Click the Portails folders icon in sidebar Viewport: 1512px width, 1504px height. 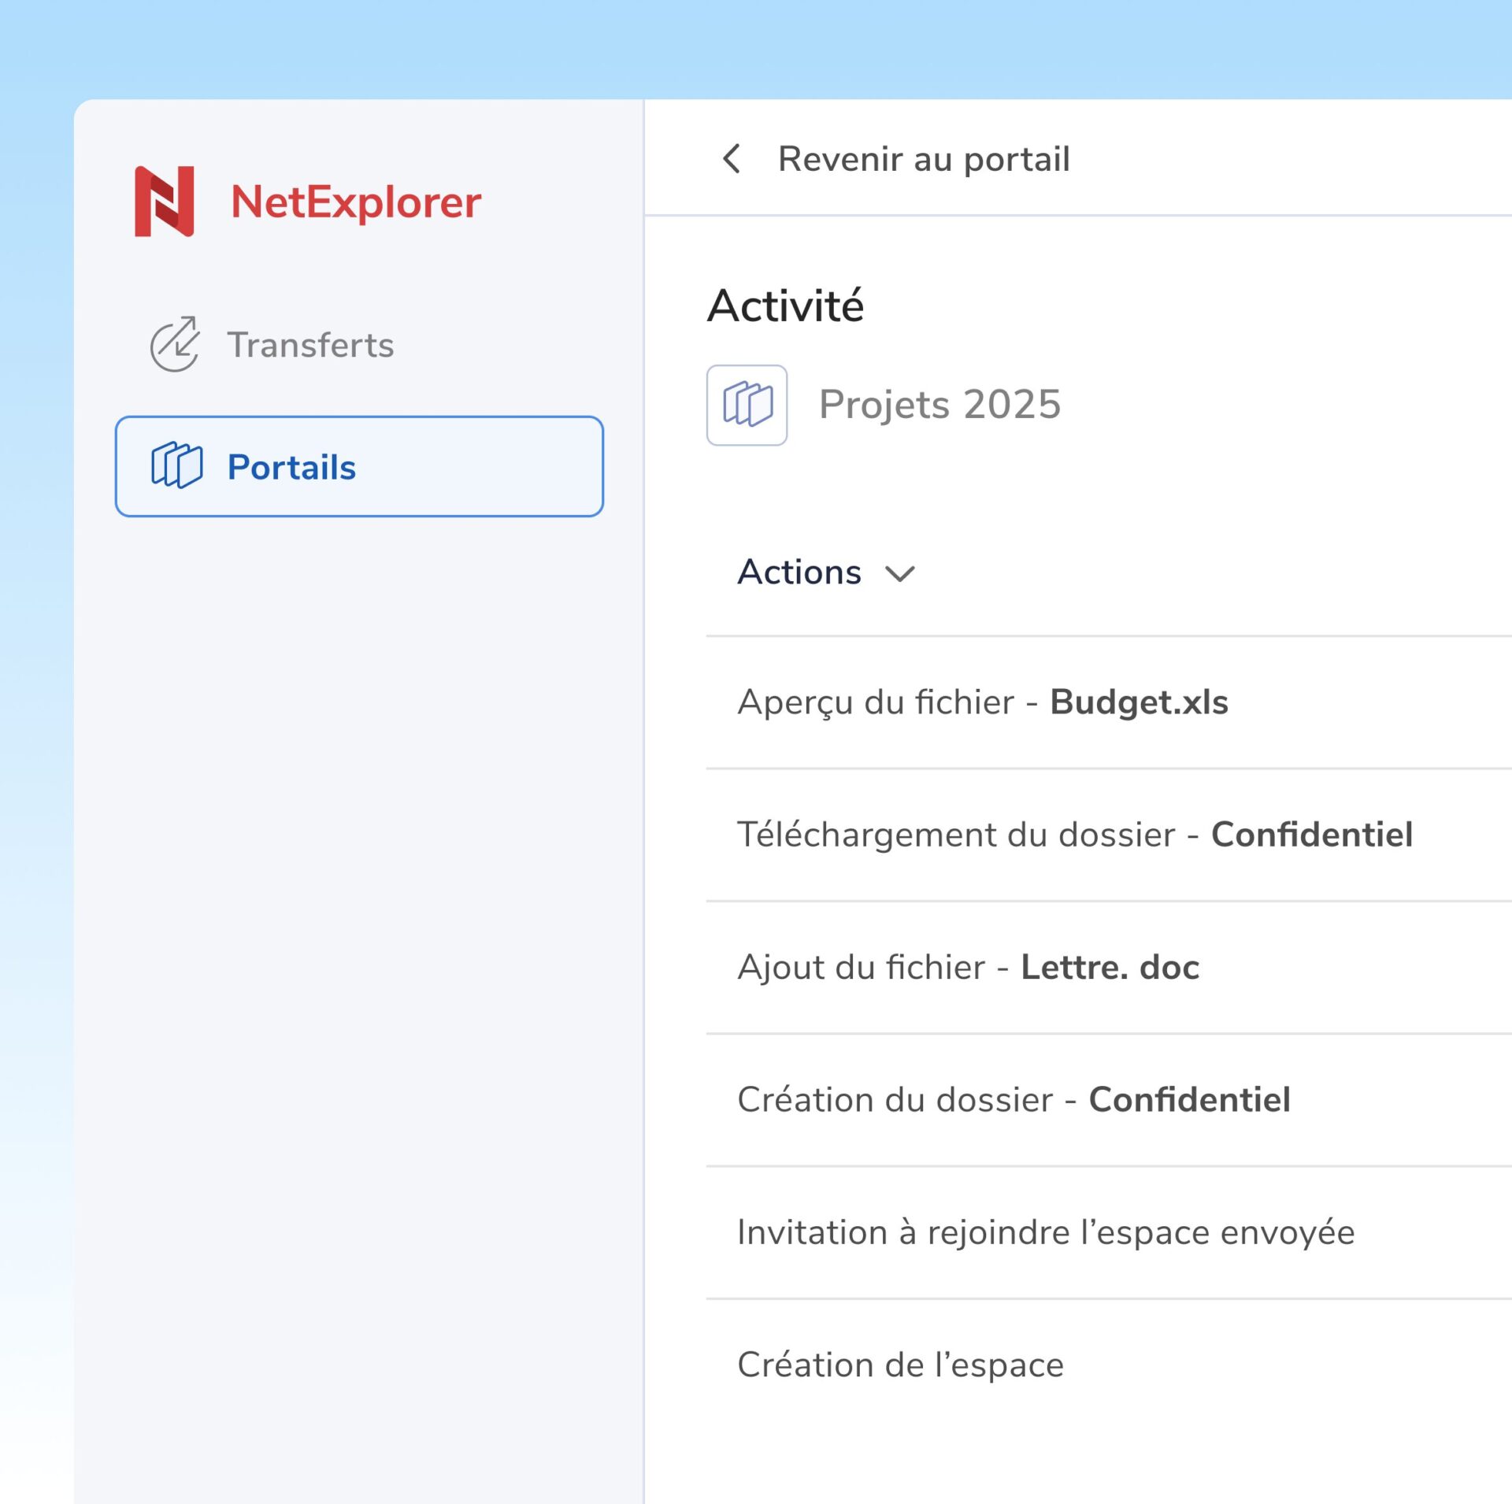point(176,465)
